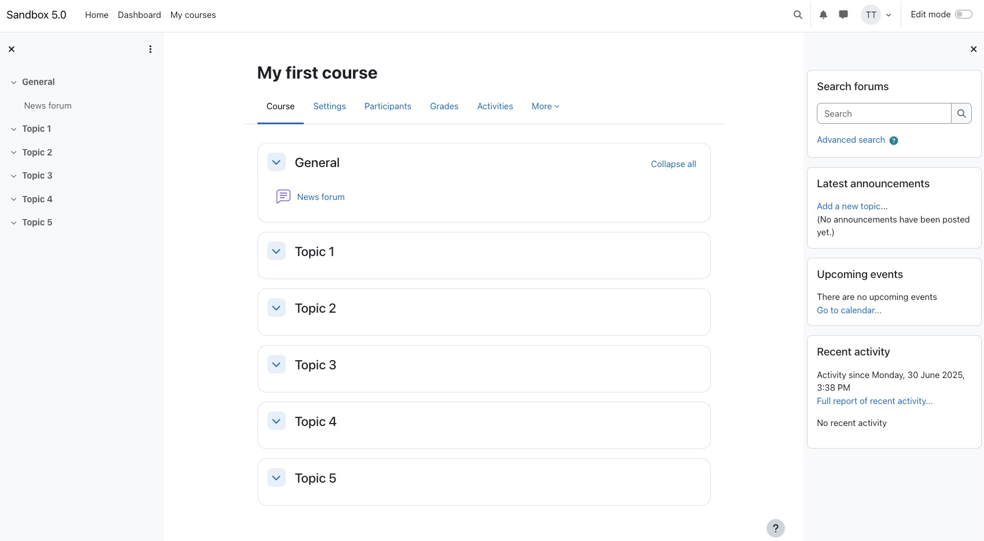Open the More dropdown menu

544,106
